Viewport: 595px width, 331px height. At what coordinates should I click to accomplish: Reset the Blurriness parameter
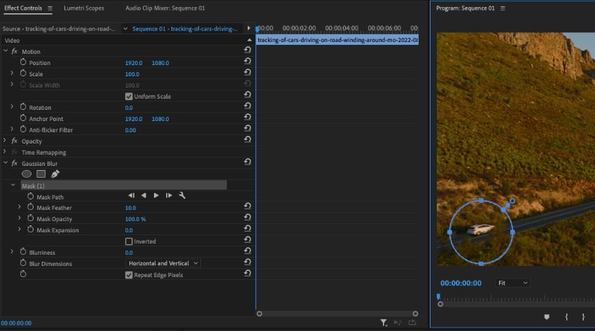pyautogui.click(x=247, y=251)
